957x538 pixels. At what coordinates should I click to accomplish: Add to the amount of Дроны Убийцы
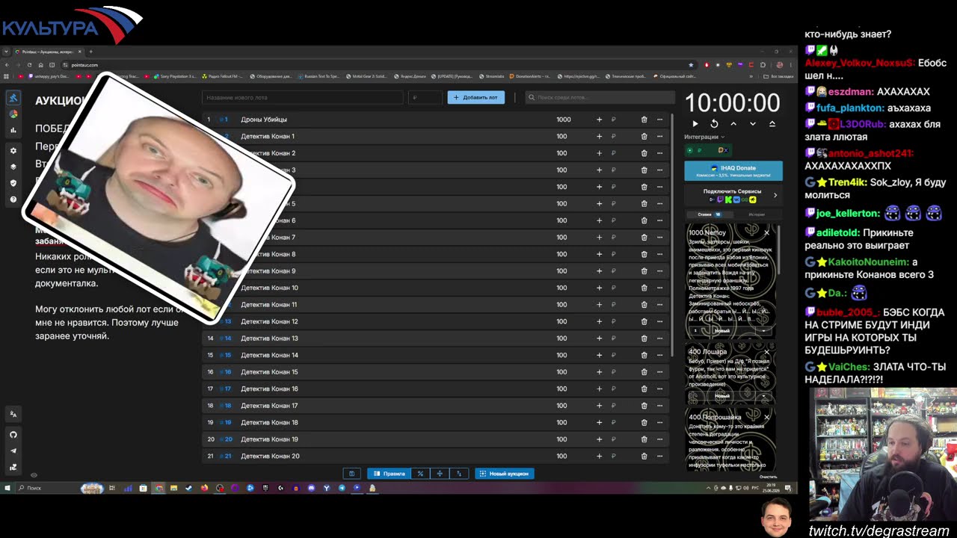click(x=599, y=120)
